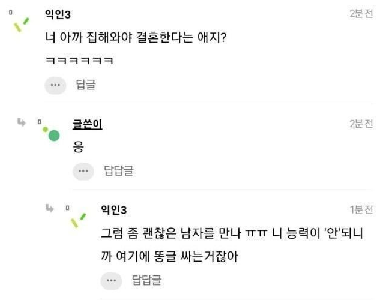Click the reply arrow beside the 1분 전 reply
Image resolution: width=392 pixels, height=300 pixels.
[x=50, y=208]
